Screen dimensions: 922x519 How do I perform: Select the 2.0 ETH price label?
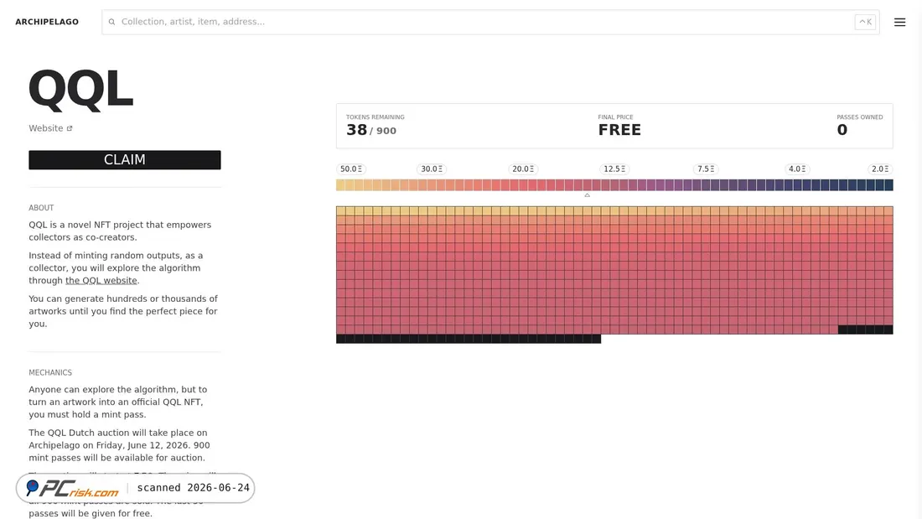click(x=880, y=169)
